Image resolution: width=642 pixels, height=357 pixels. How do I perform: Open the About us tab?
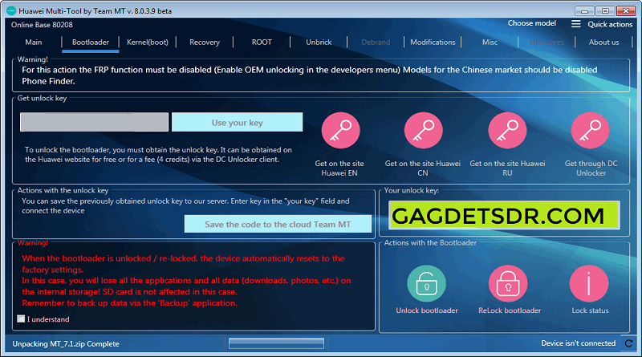point(604,43)
